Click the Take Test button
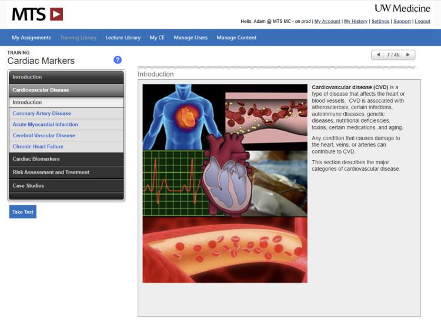The image size is (441, 332). 23,212
